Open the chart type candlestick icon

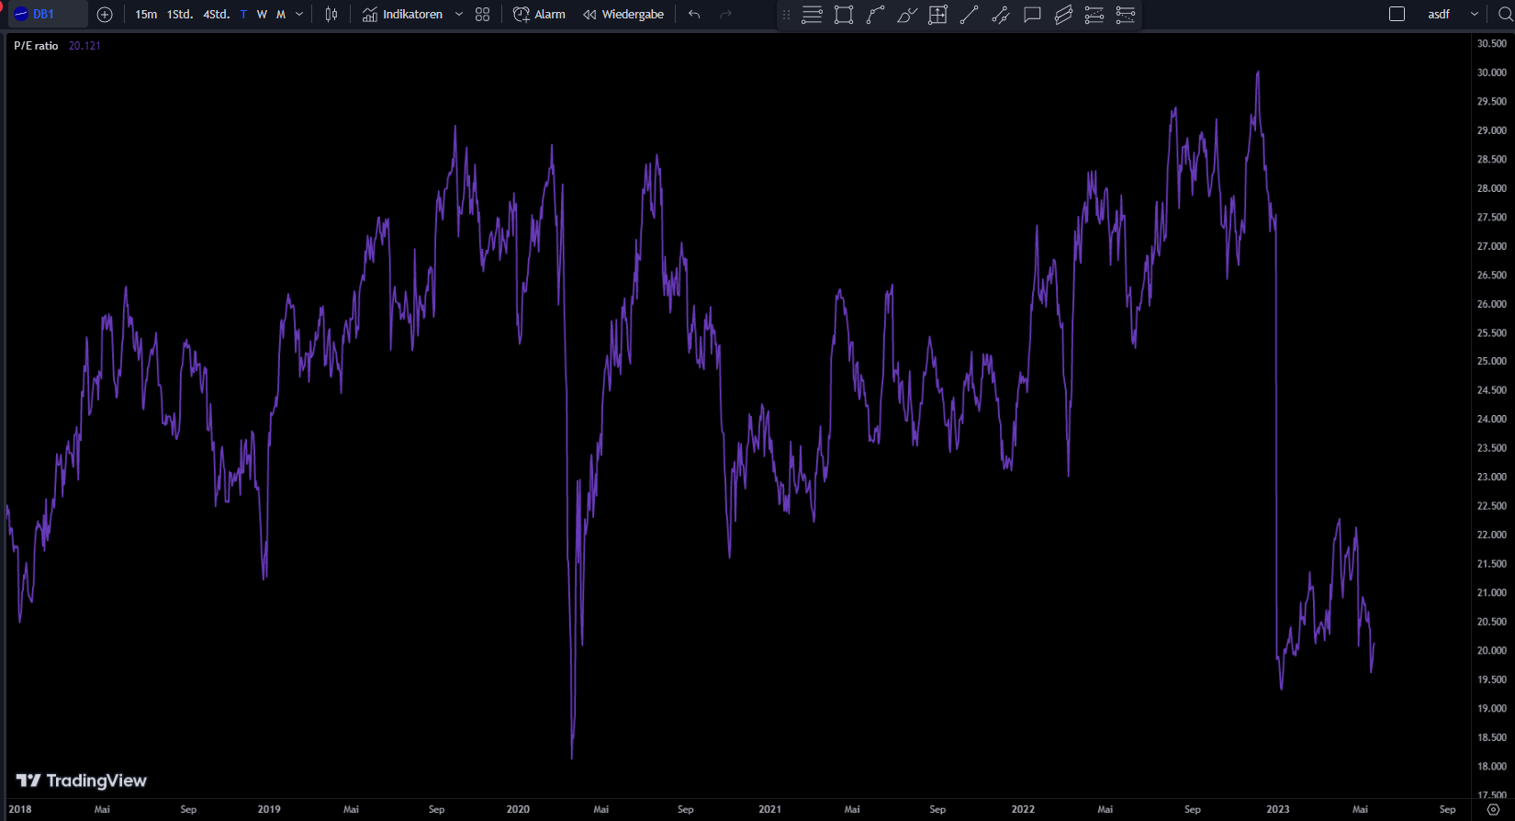(x=331, y=15)
